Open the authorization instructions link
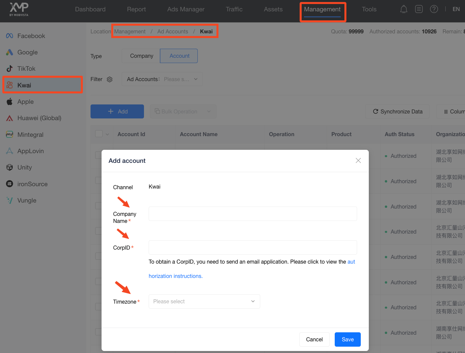 tap(176, 276)
